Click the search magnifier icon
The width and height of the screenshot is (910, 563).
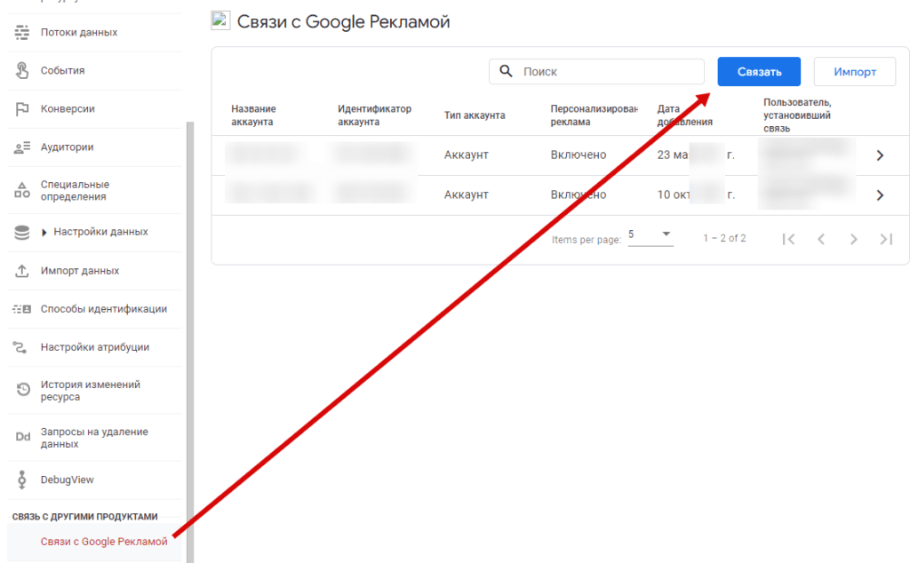point(506,71)
